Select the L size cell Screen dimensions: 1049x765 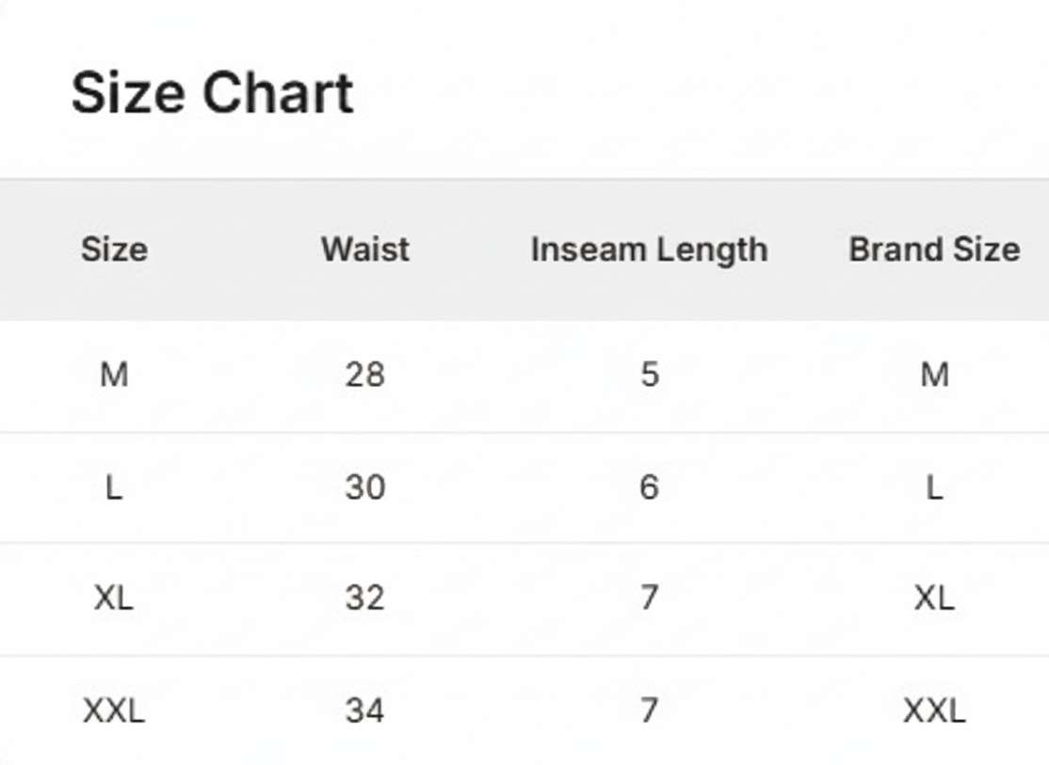[x=114, y=487]
